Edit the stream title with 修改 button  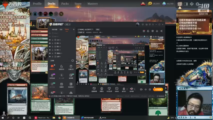click(x=98, y=30)
